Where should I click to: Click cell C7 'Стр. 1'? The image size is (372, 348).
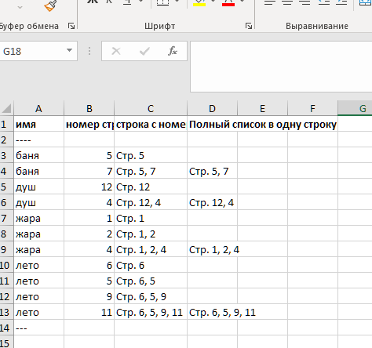pyautogui.click(x=151, y=218)
